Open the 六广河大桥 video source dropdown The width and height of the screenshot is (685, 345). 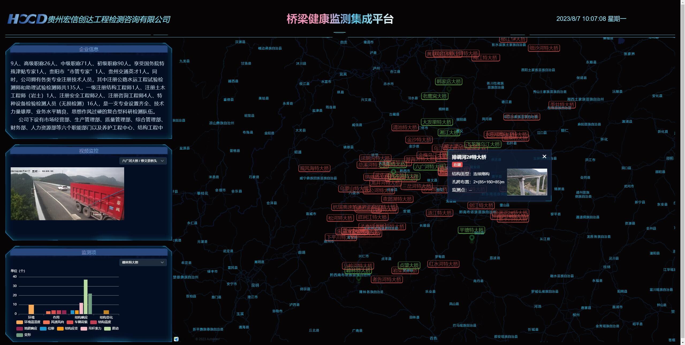[143, 161]
